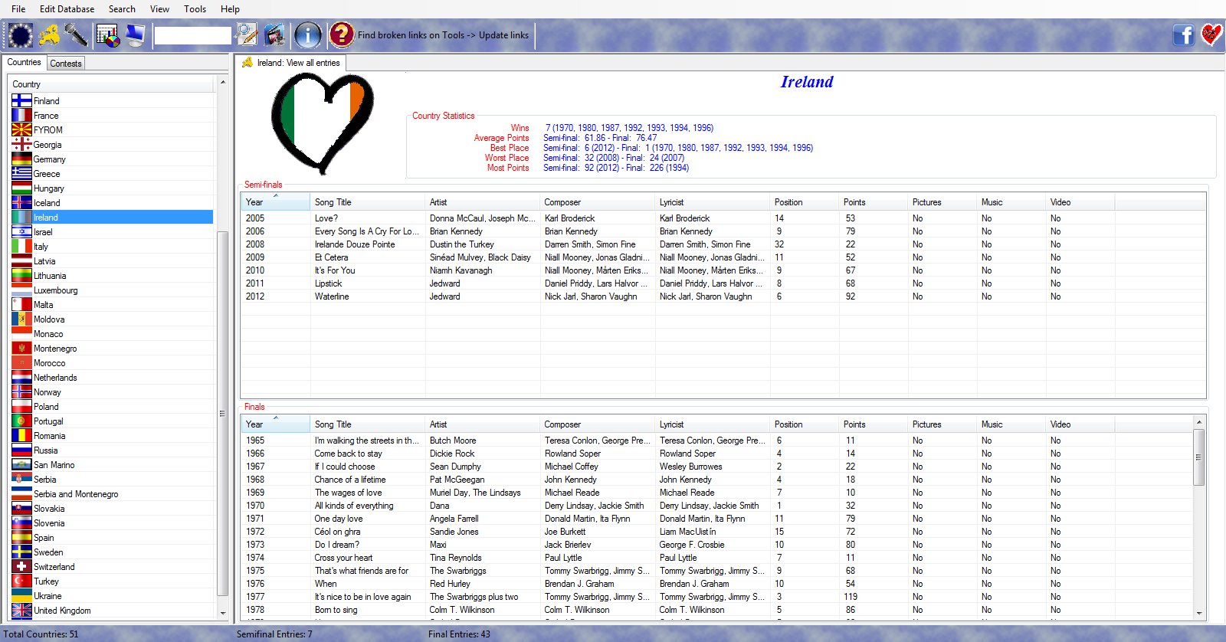The width and height of the screenshot is (1226, 642).
Task: Select Sweden in the country list
Action: tap(48, 552)
